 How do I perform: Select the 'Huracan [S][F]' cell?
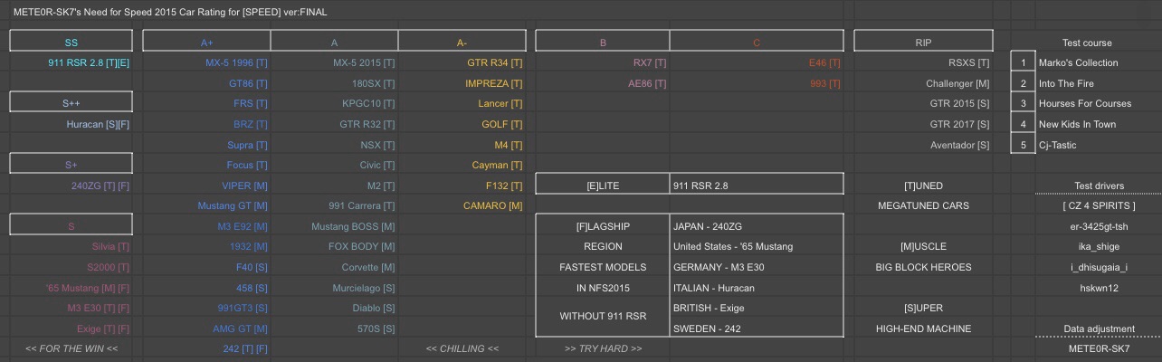coord(71,124)
